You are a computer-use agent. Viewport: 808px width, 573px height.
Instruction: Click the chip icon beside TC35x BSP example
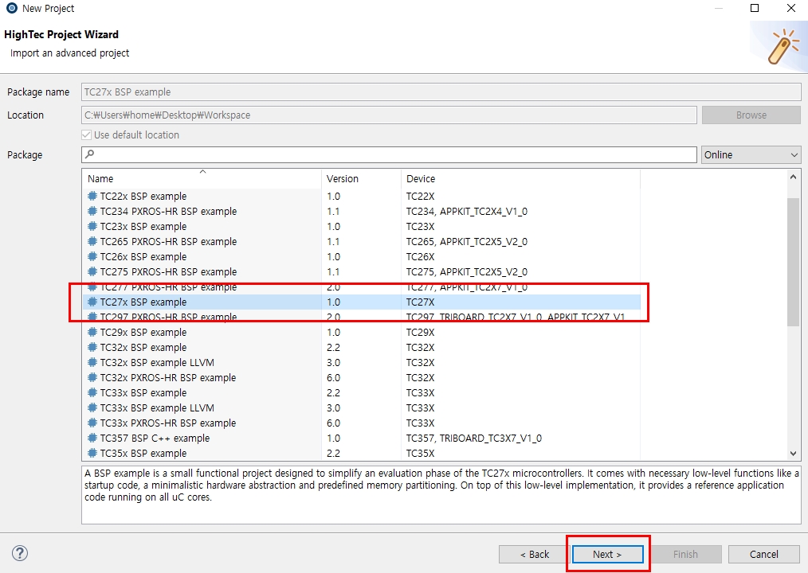[92, 453]
